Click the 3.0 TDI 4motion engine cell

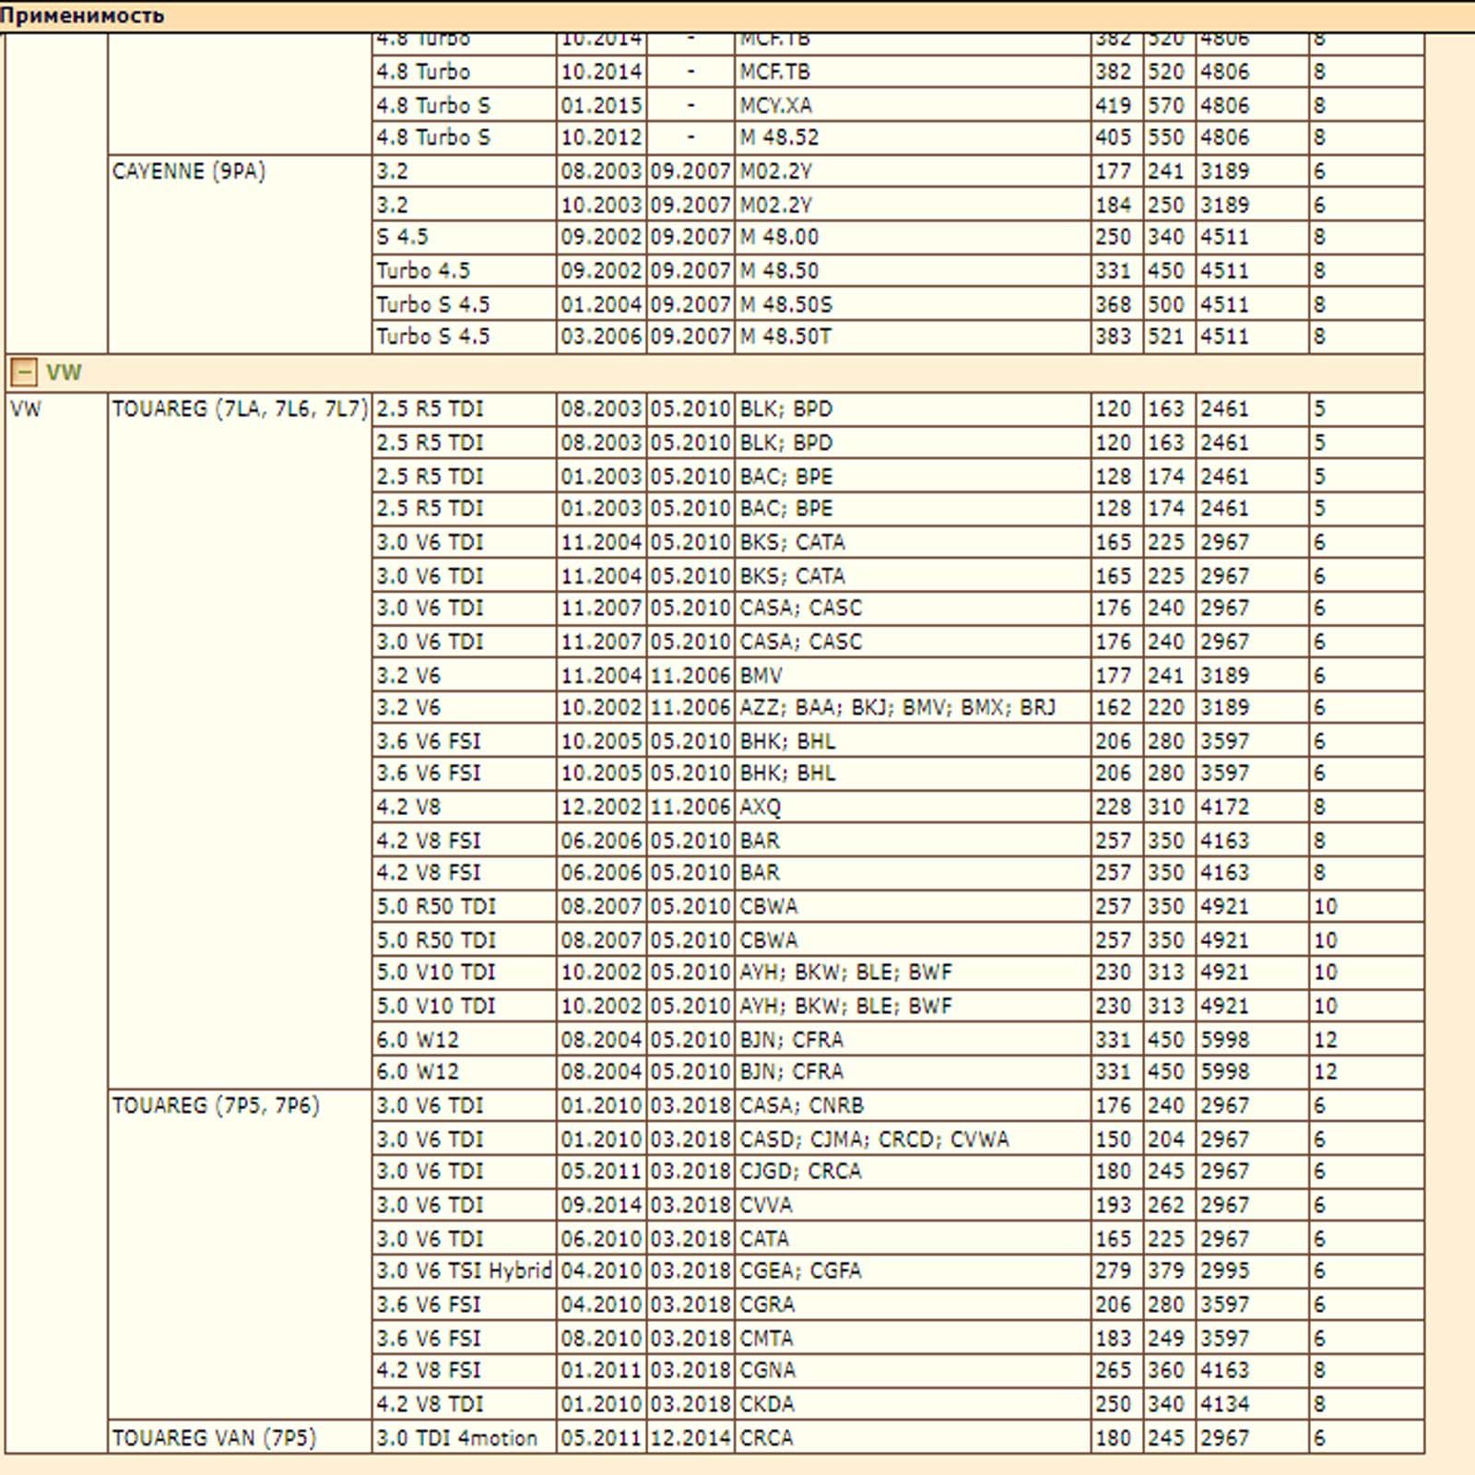[456, 1438]
